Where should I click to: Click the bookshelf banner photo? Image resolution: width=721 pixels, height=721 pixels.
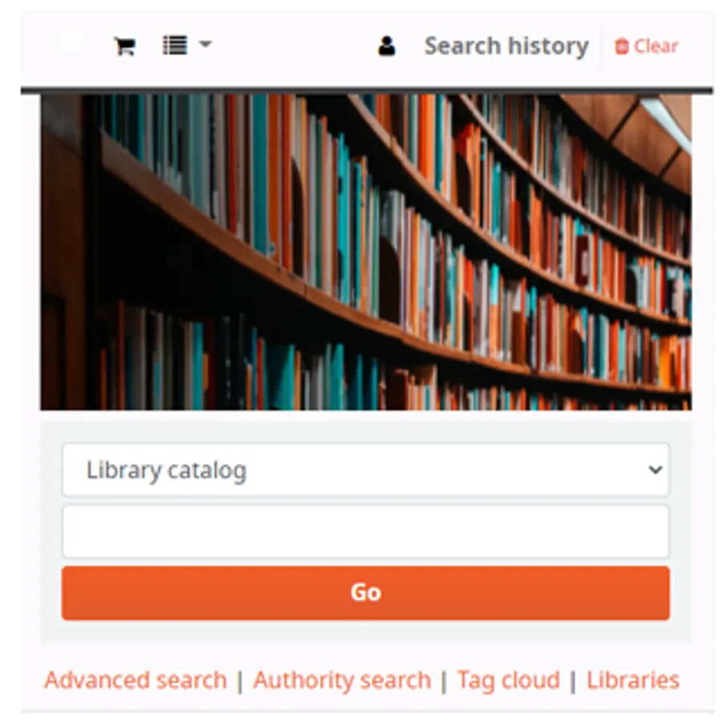tap(365, 252)
